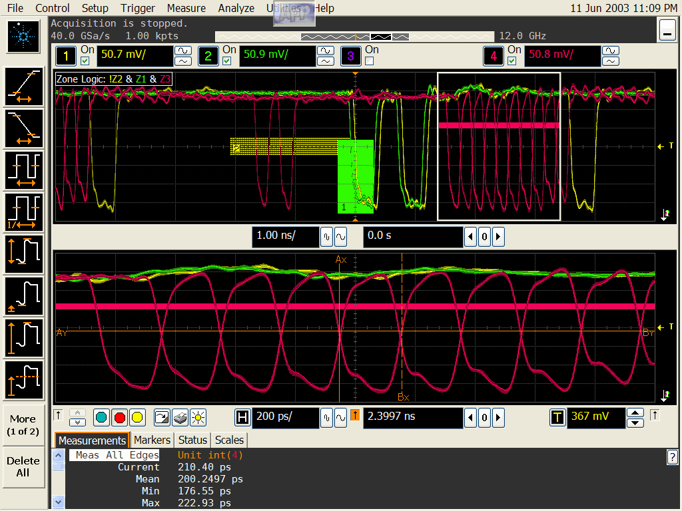Click the printer icon in bottom toolbar
Screen dimensions: 682x511
point(180,418)
